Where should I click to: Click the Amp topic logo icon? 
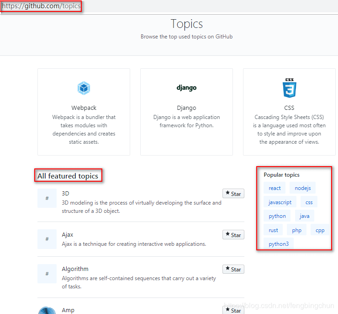[x=47, y=310]
